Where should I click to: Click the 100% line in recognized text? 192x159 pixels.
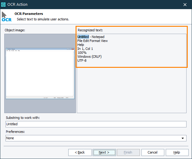click(x=82, y=53)
